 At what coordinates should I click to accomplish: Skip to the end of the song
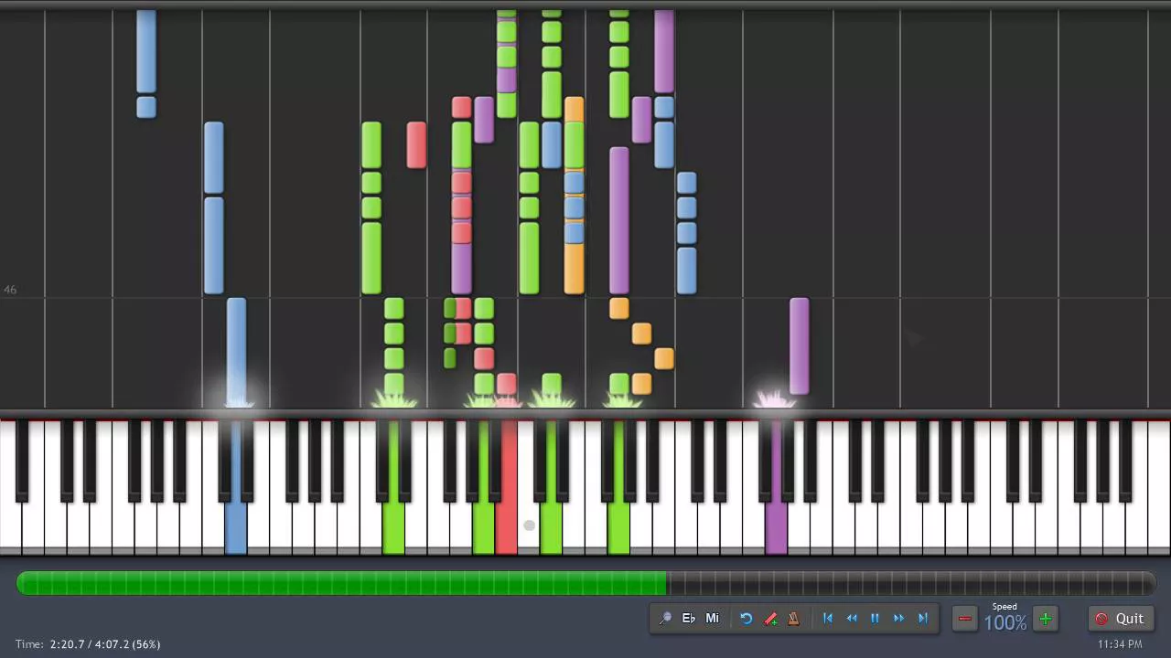tap(922, 619)
